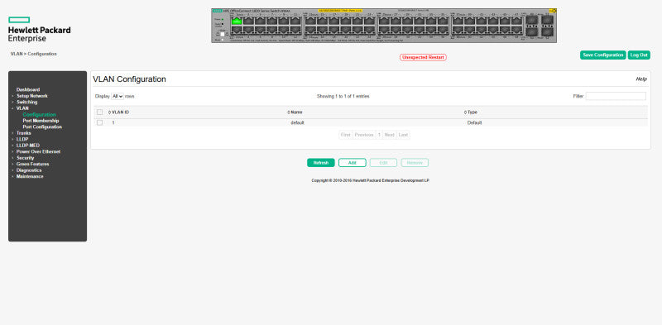Select page 1 in pagination
The image size is (662, 325).
tap(379, 135)
